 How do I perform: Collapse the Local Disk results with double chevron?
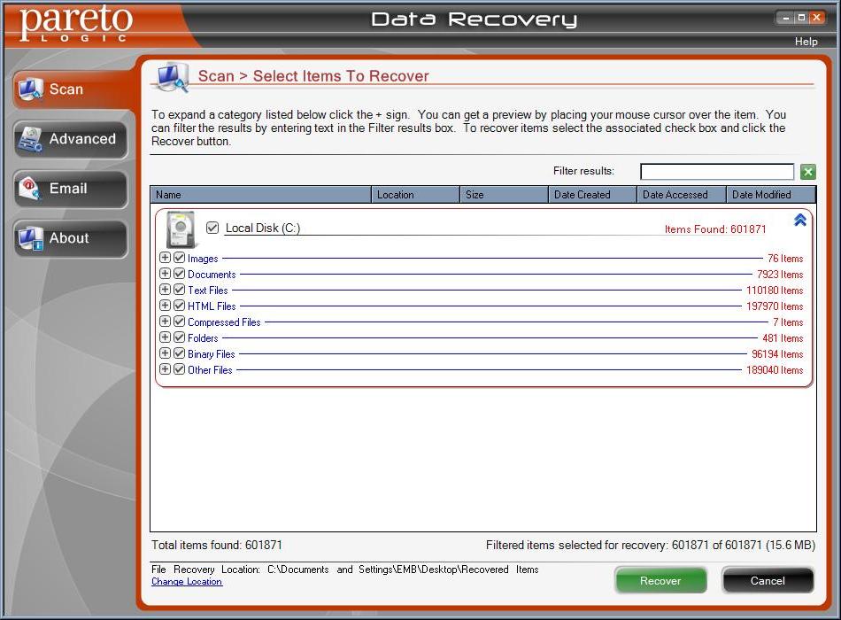click(x=799, y=221)
